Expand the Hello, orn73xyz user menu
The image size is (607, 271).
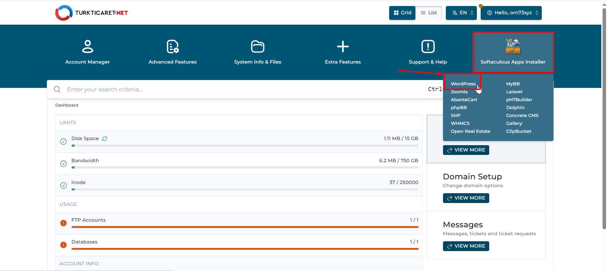point(511,13)
